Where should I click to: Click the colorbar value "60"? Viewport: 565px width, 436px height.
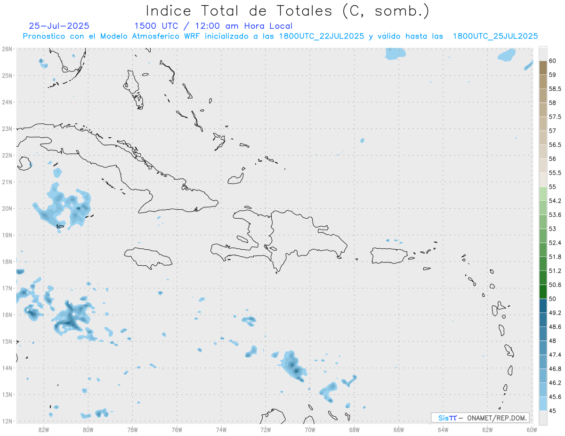pos(552,61)
